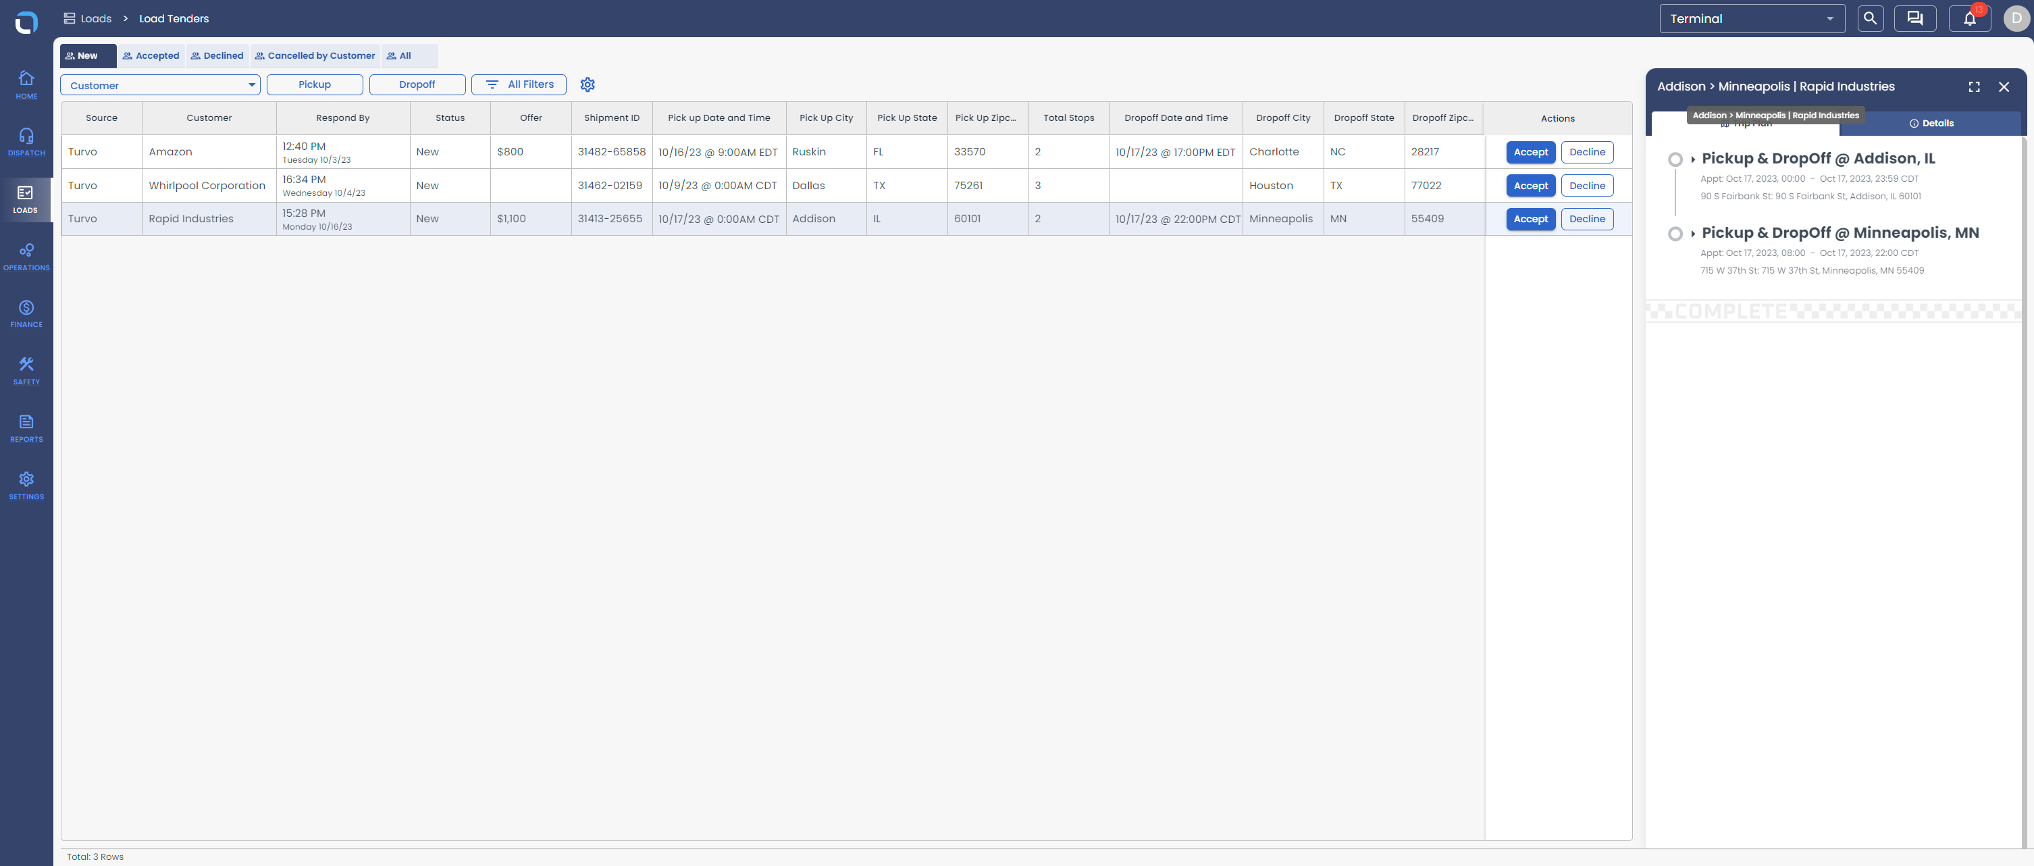Screen dimensions: 2034x866
Task: Open the Terminal dropdown
Action: pyautogui.click(x=1752, y=18)
